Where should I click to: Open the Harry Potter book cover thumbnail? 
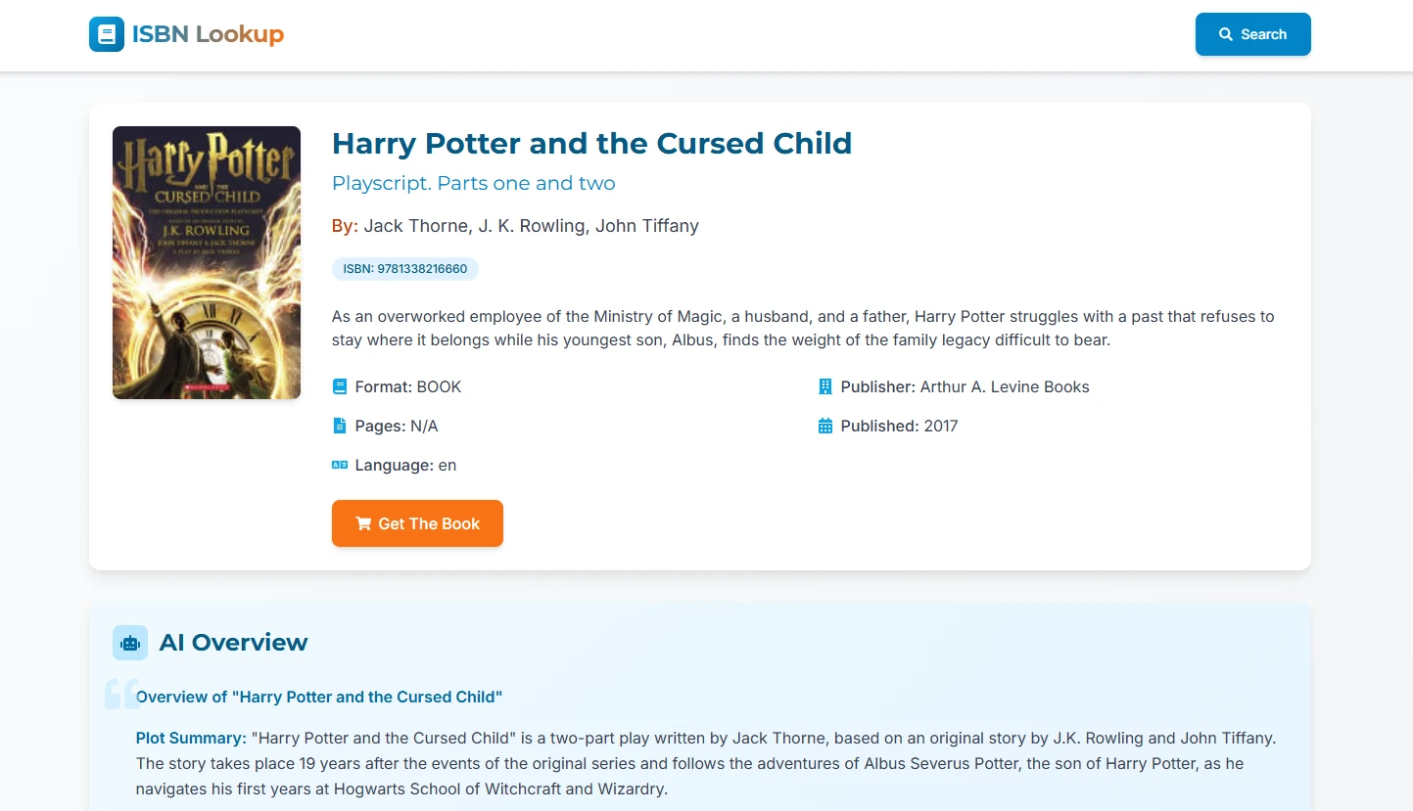pyautogui.click(x=207, y=262)
